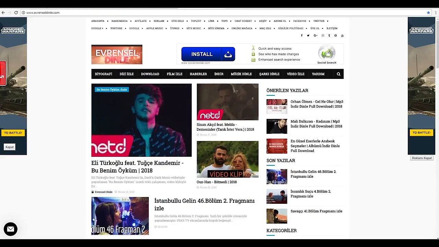Open Savaşçı 41.Bölüm Fragmanı izle link
The image size is (439, 247).
(x=317, y=211)
